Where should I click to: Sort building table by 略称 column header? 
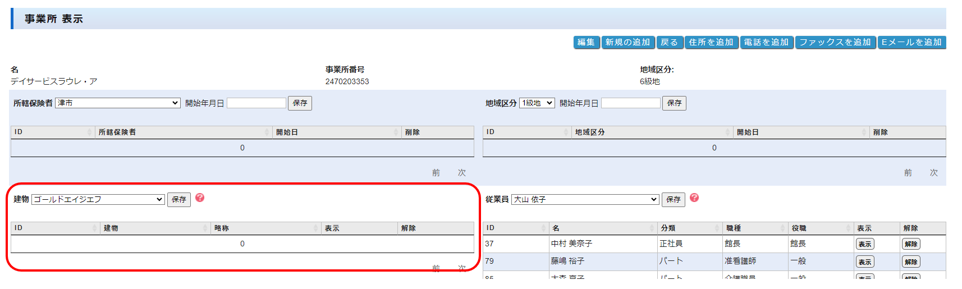point(265,228)
